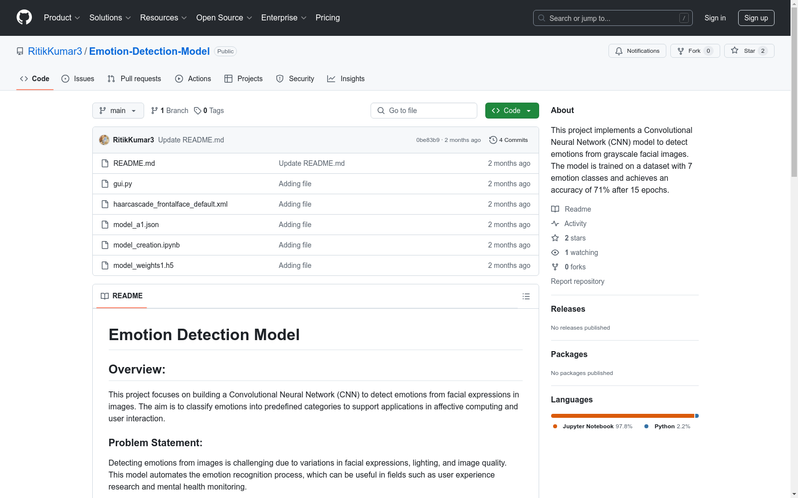The image size is (798, 498).
Task: Click the RitikKumar3 avatar in commit row
Action: [x=104, y=140]
